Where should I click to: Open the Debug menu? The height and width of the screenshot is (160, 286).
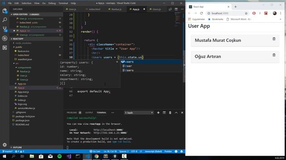tap(52, 3)
